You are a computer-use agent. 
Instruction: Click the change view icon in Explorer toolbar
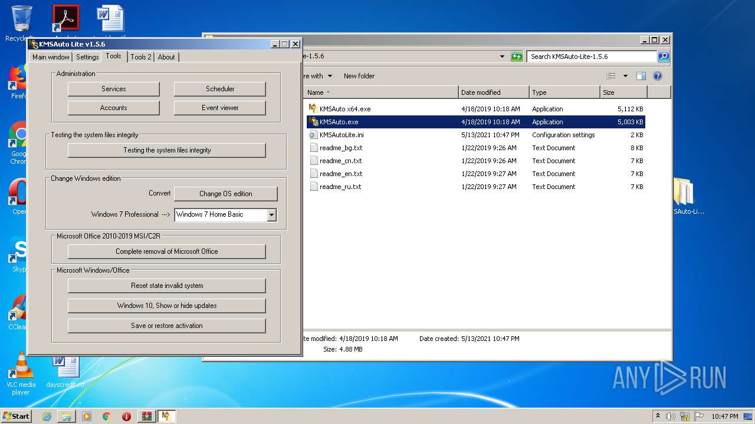point(611,76)
